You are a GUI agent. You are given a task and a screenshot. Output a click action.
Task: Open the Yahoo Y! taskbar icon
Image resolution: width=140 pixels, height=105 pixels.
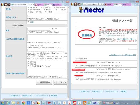49,103
